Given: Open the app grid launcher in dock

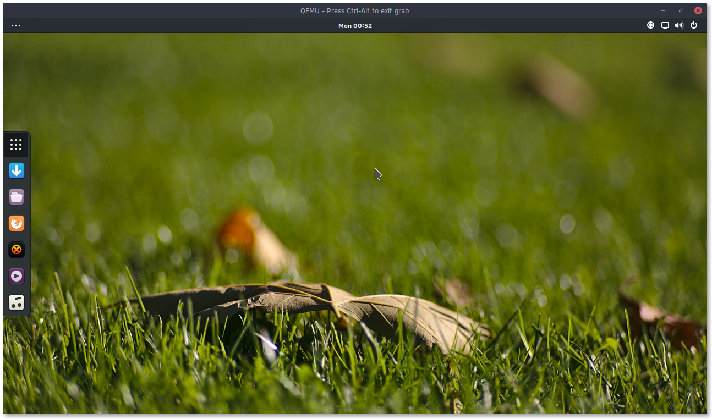Looking at the screenshot, I should pyautogui.click(x=16, y=145).
